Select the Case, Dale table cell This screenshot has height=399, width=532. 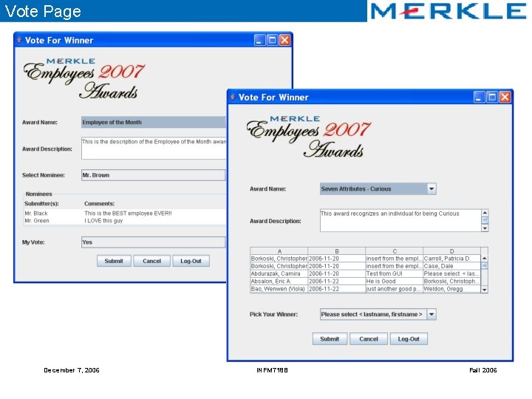coord(452,266)
